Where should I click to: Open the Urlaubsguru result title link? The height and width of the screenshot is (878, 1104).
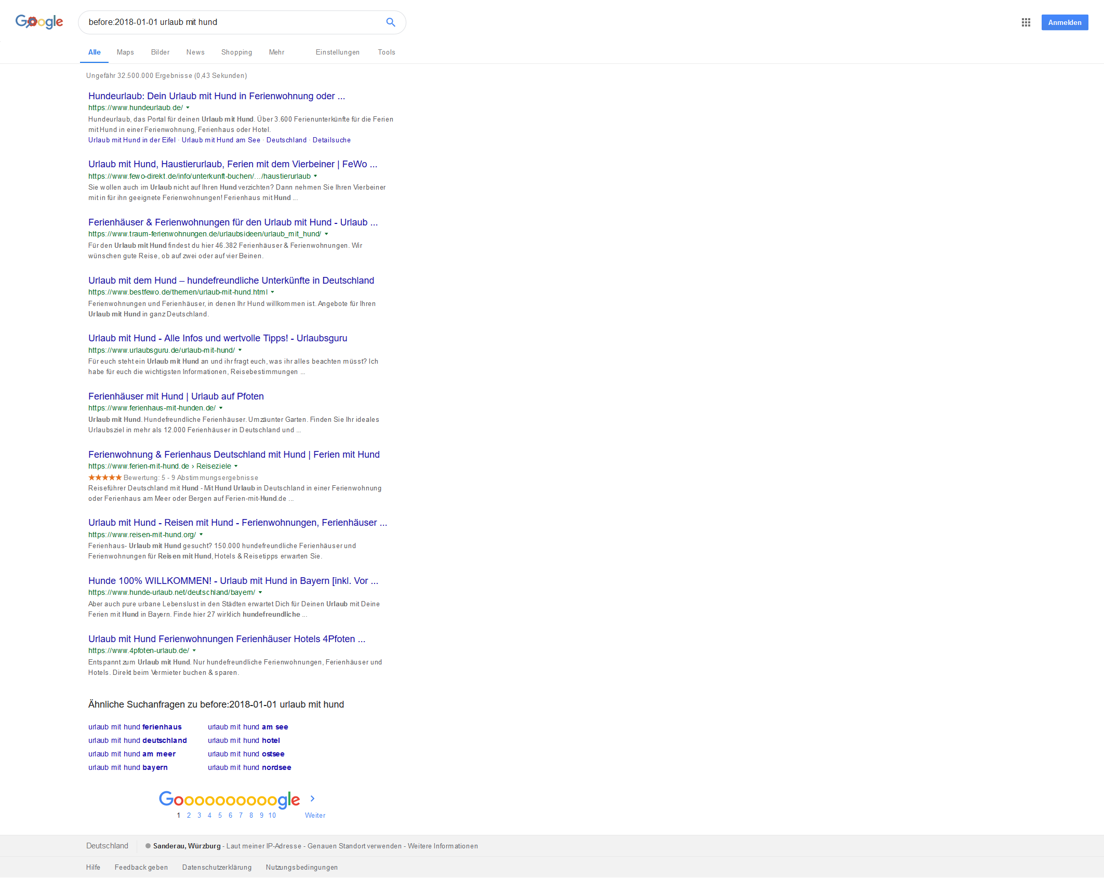[217, 338]
